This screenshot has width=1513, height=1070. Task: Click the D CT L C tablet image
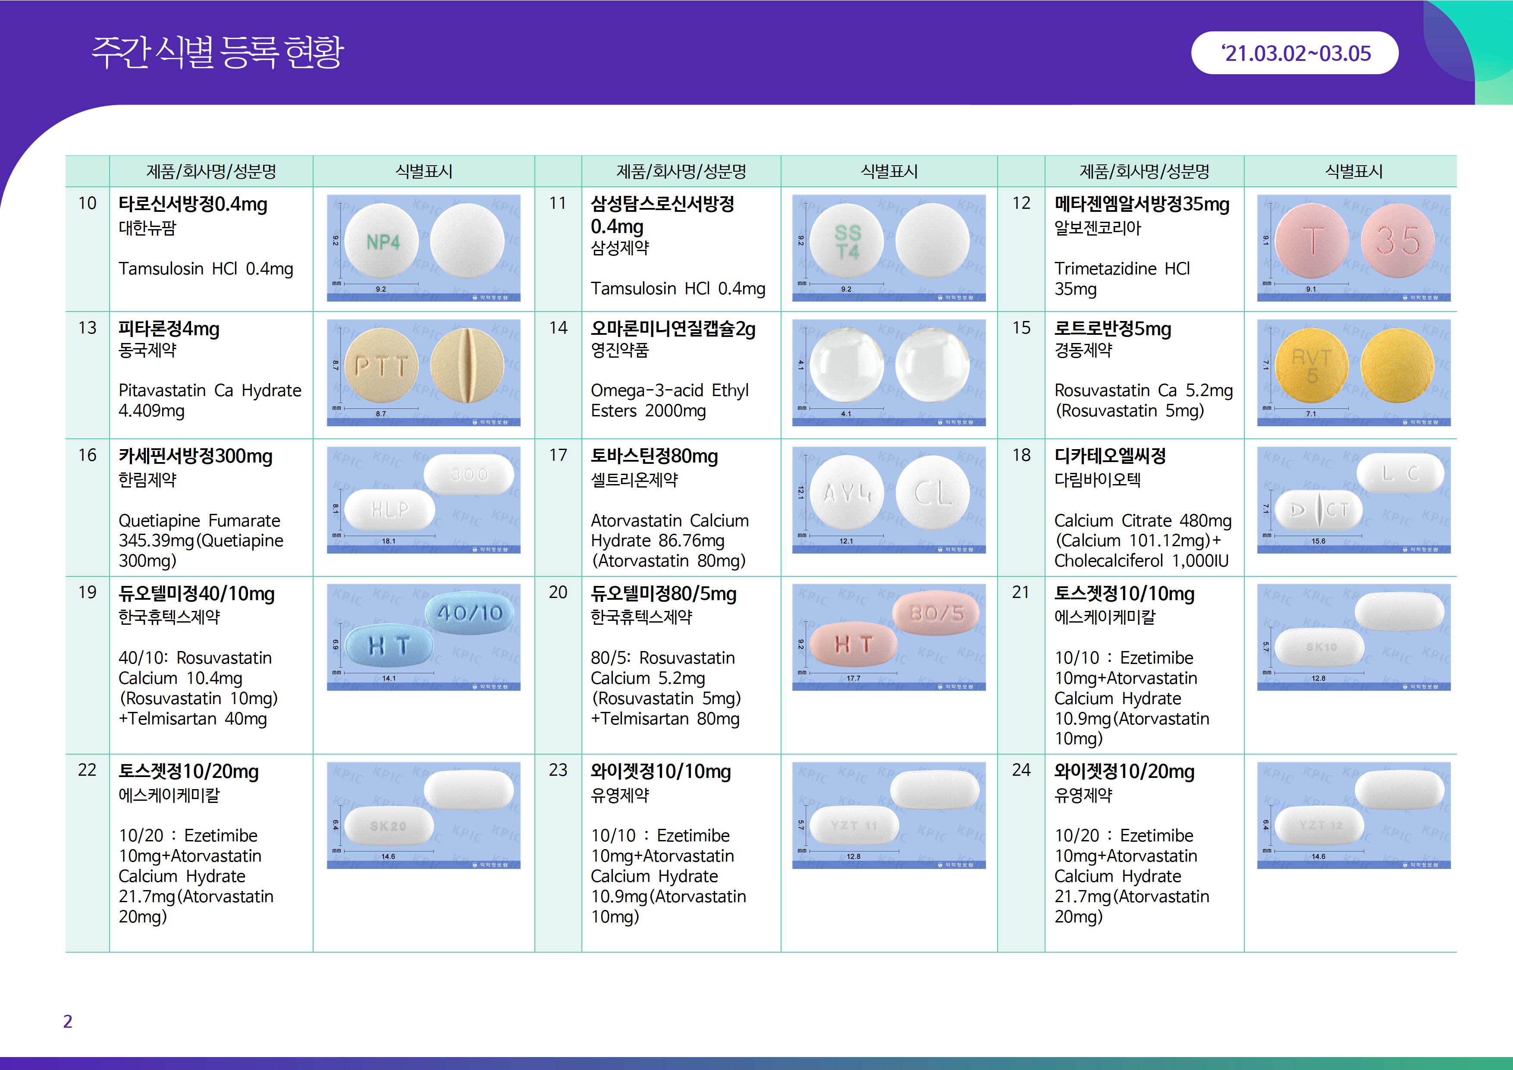(x=1353, y=499)
